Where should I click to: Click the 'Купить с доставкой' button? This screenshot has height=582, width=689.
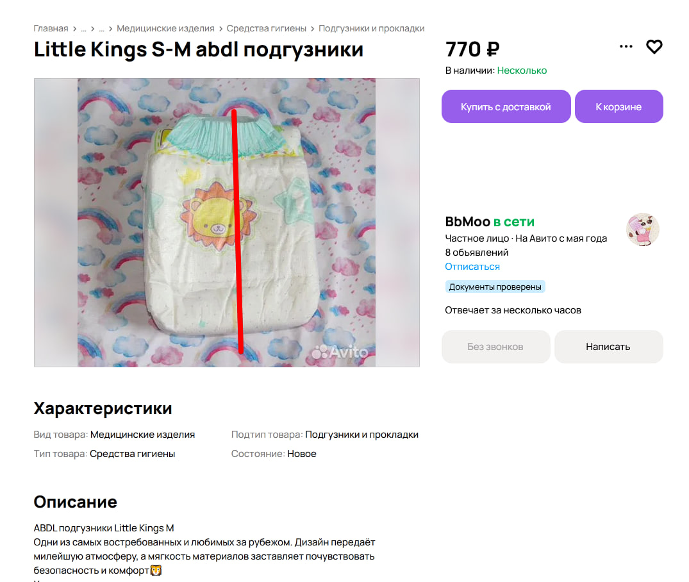[x=506, y=106]
